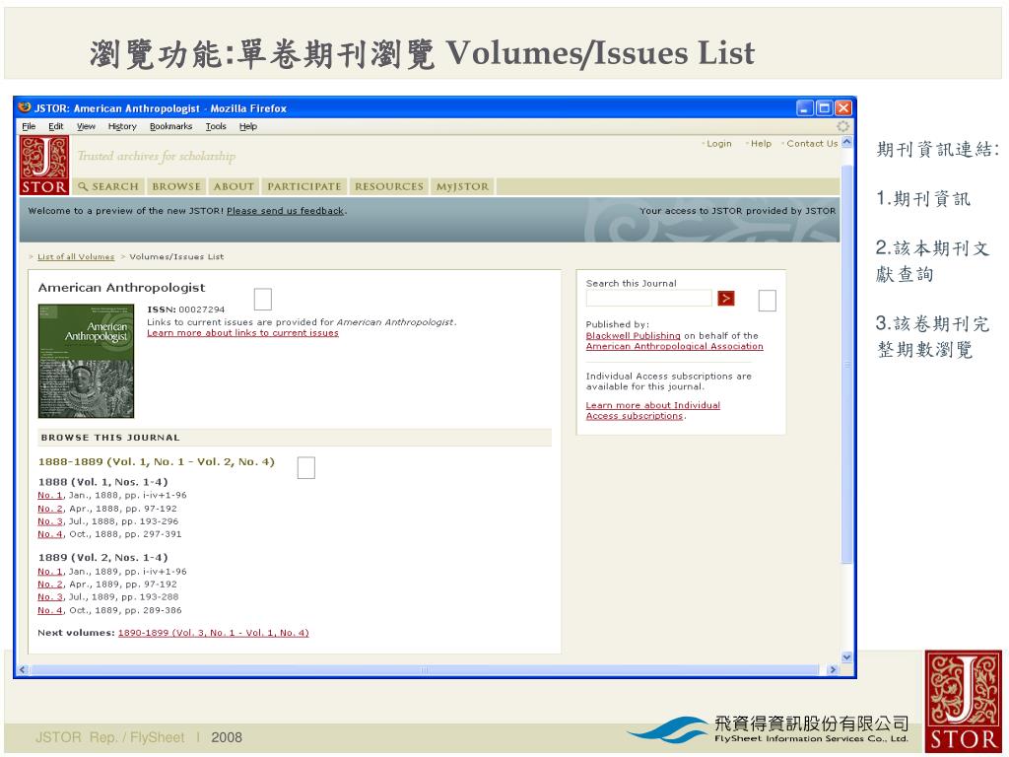Click '1888-1889 (Vol. 1, No. 1 - Vol. 2, No. 4)' heading

point(157,461)
